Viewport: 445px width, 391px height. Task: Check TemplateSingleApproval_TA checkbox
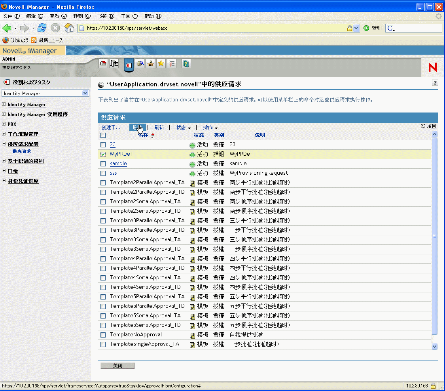tap(103, 344)
